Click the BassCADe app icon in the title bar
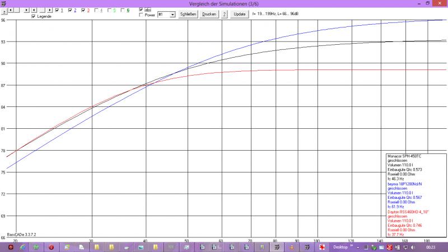The width and height of the screenshot is (448, 252). pos(4,4)
